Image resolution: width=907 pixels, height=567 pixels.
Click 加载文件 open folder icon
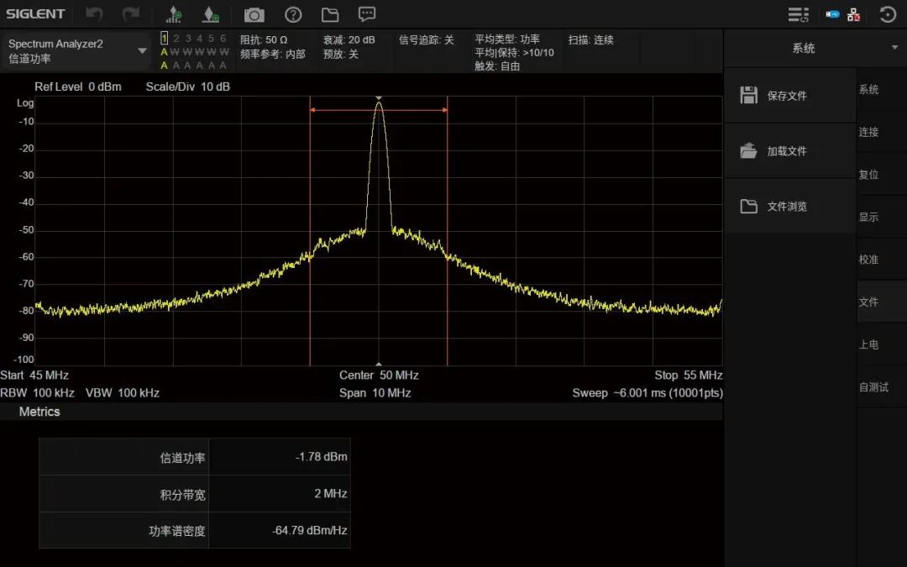click(748, 151)
